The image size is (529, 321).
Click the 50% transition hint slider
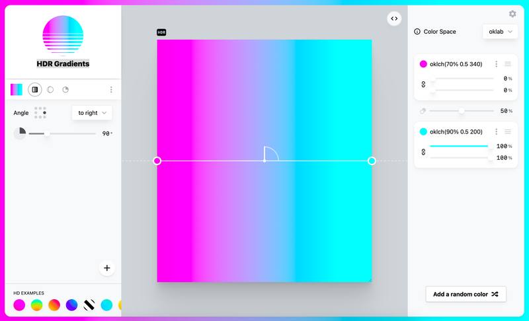461,111
